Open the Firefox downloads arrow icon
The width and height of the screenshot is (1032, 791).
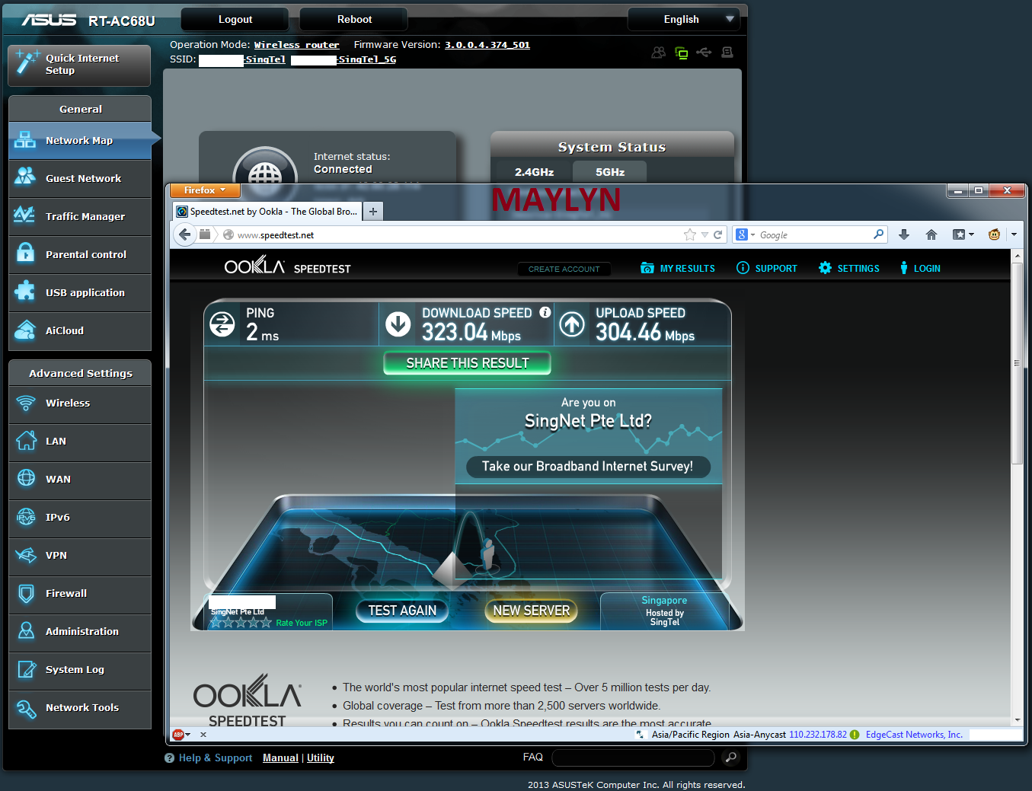[x=904, y=234]
